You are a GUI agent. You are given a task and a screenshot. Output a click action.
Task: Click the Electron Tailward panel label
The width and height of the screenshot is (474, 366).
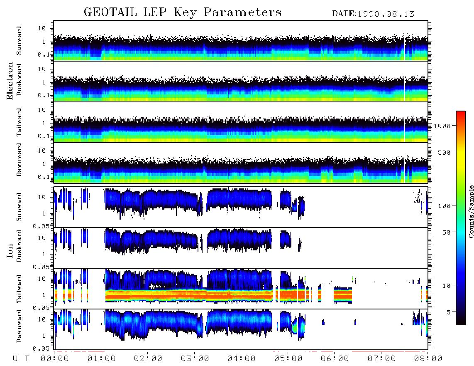tap(19, 122)
